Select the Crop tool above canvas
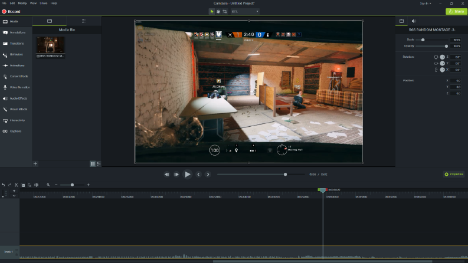The image size is (468, 263). pos(225,11)
